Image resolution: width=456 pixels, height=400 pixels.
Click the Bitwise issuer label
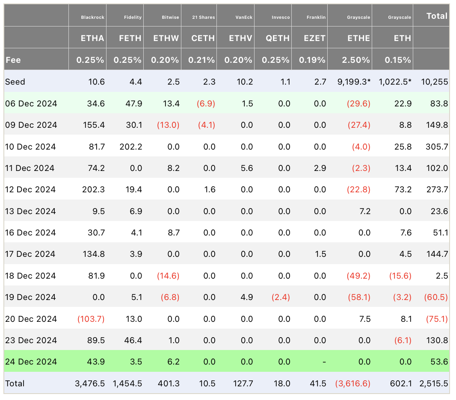point(170,18)
